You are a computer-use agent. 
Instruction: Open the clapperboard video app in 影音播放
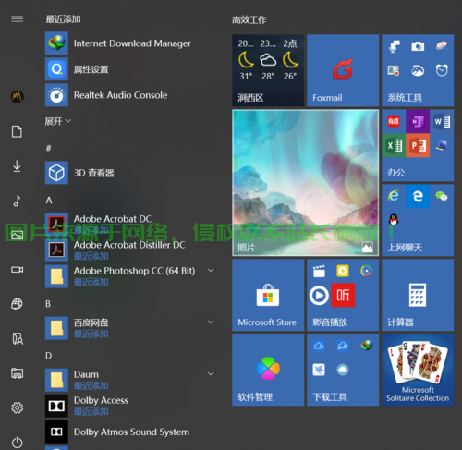(x=319, y=271)
